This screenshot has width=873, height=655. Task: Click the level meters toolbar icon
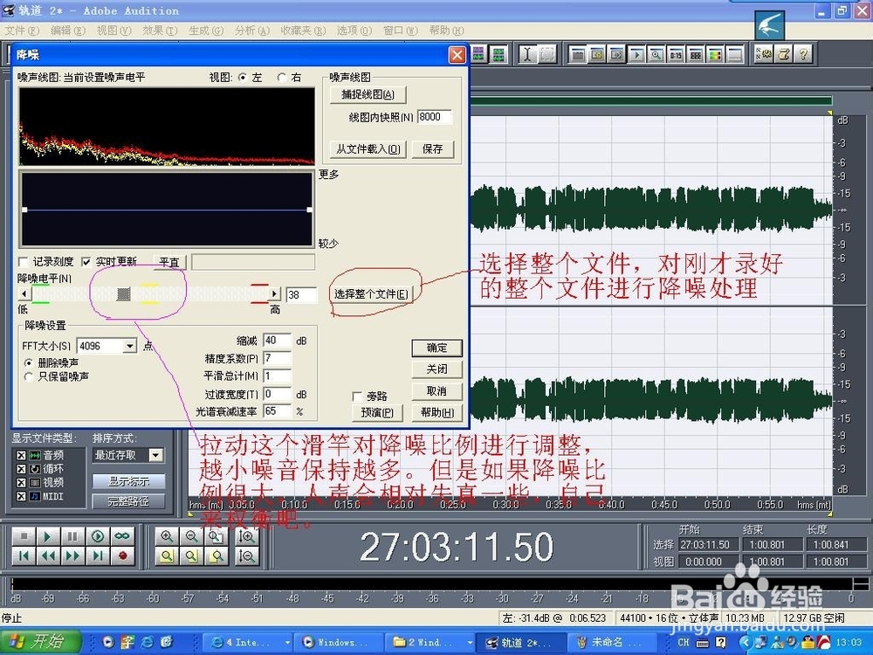[x=716, y=54]
